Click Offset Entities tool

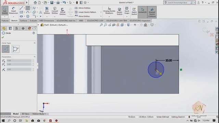coord(63,11)
